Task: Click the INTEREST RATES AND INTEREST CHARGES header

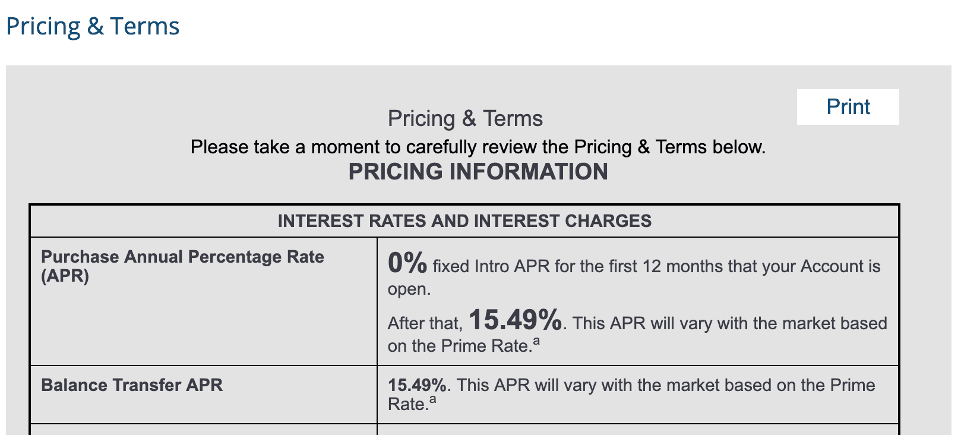Action: click(464, 221)
